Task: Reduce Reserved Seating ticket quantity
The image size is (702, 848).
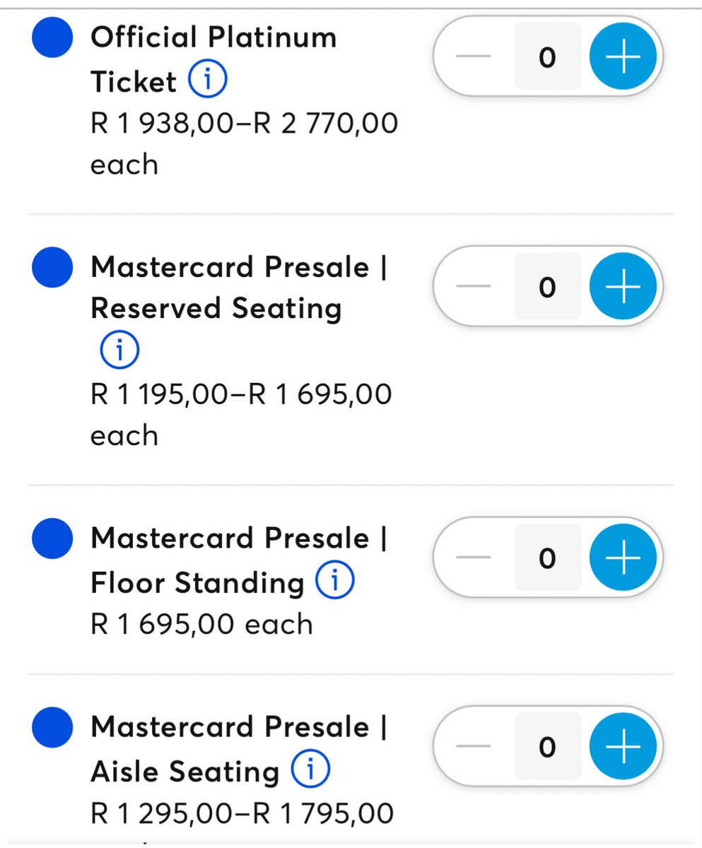Action: click(x=473, y=287)
